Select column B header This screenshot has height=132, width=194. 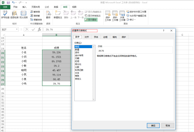coord(56,35)
